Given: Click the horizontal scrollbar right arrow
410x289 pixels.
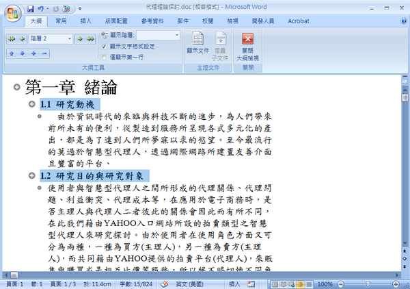Looking at the screenshot, I should [398, 275].
